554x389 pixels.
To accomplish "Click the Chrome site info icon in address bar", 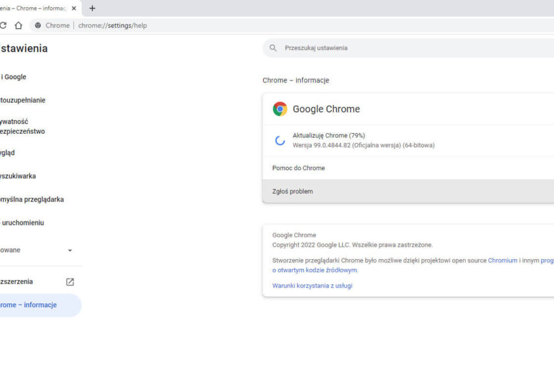I will pyautogui.click(x=38, y=26).
